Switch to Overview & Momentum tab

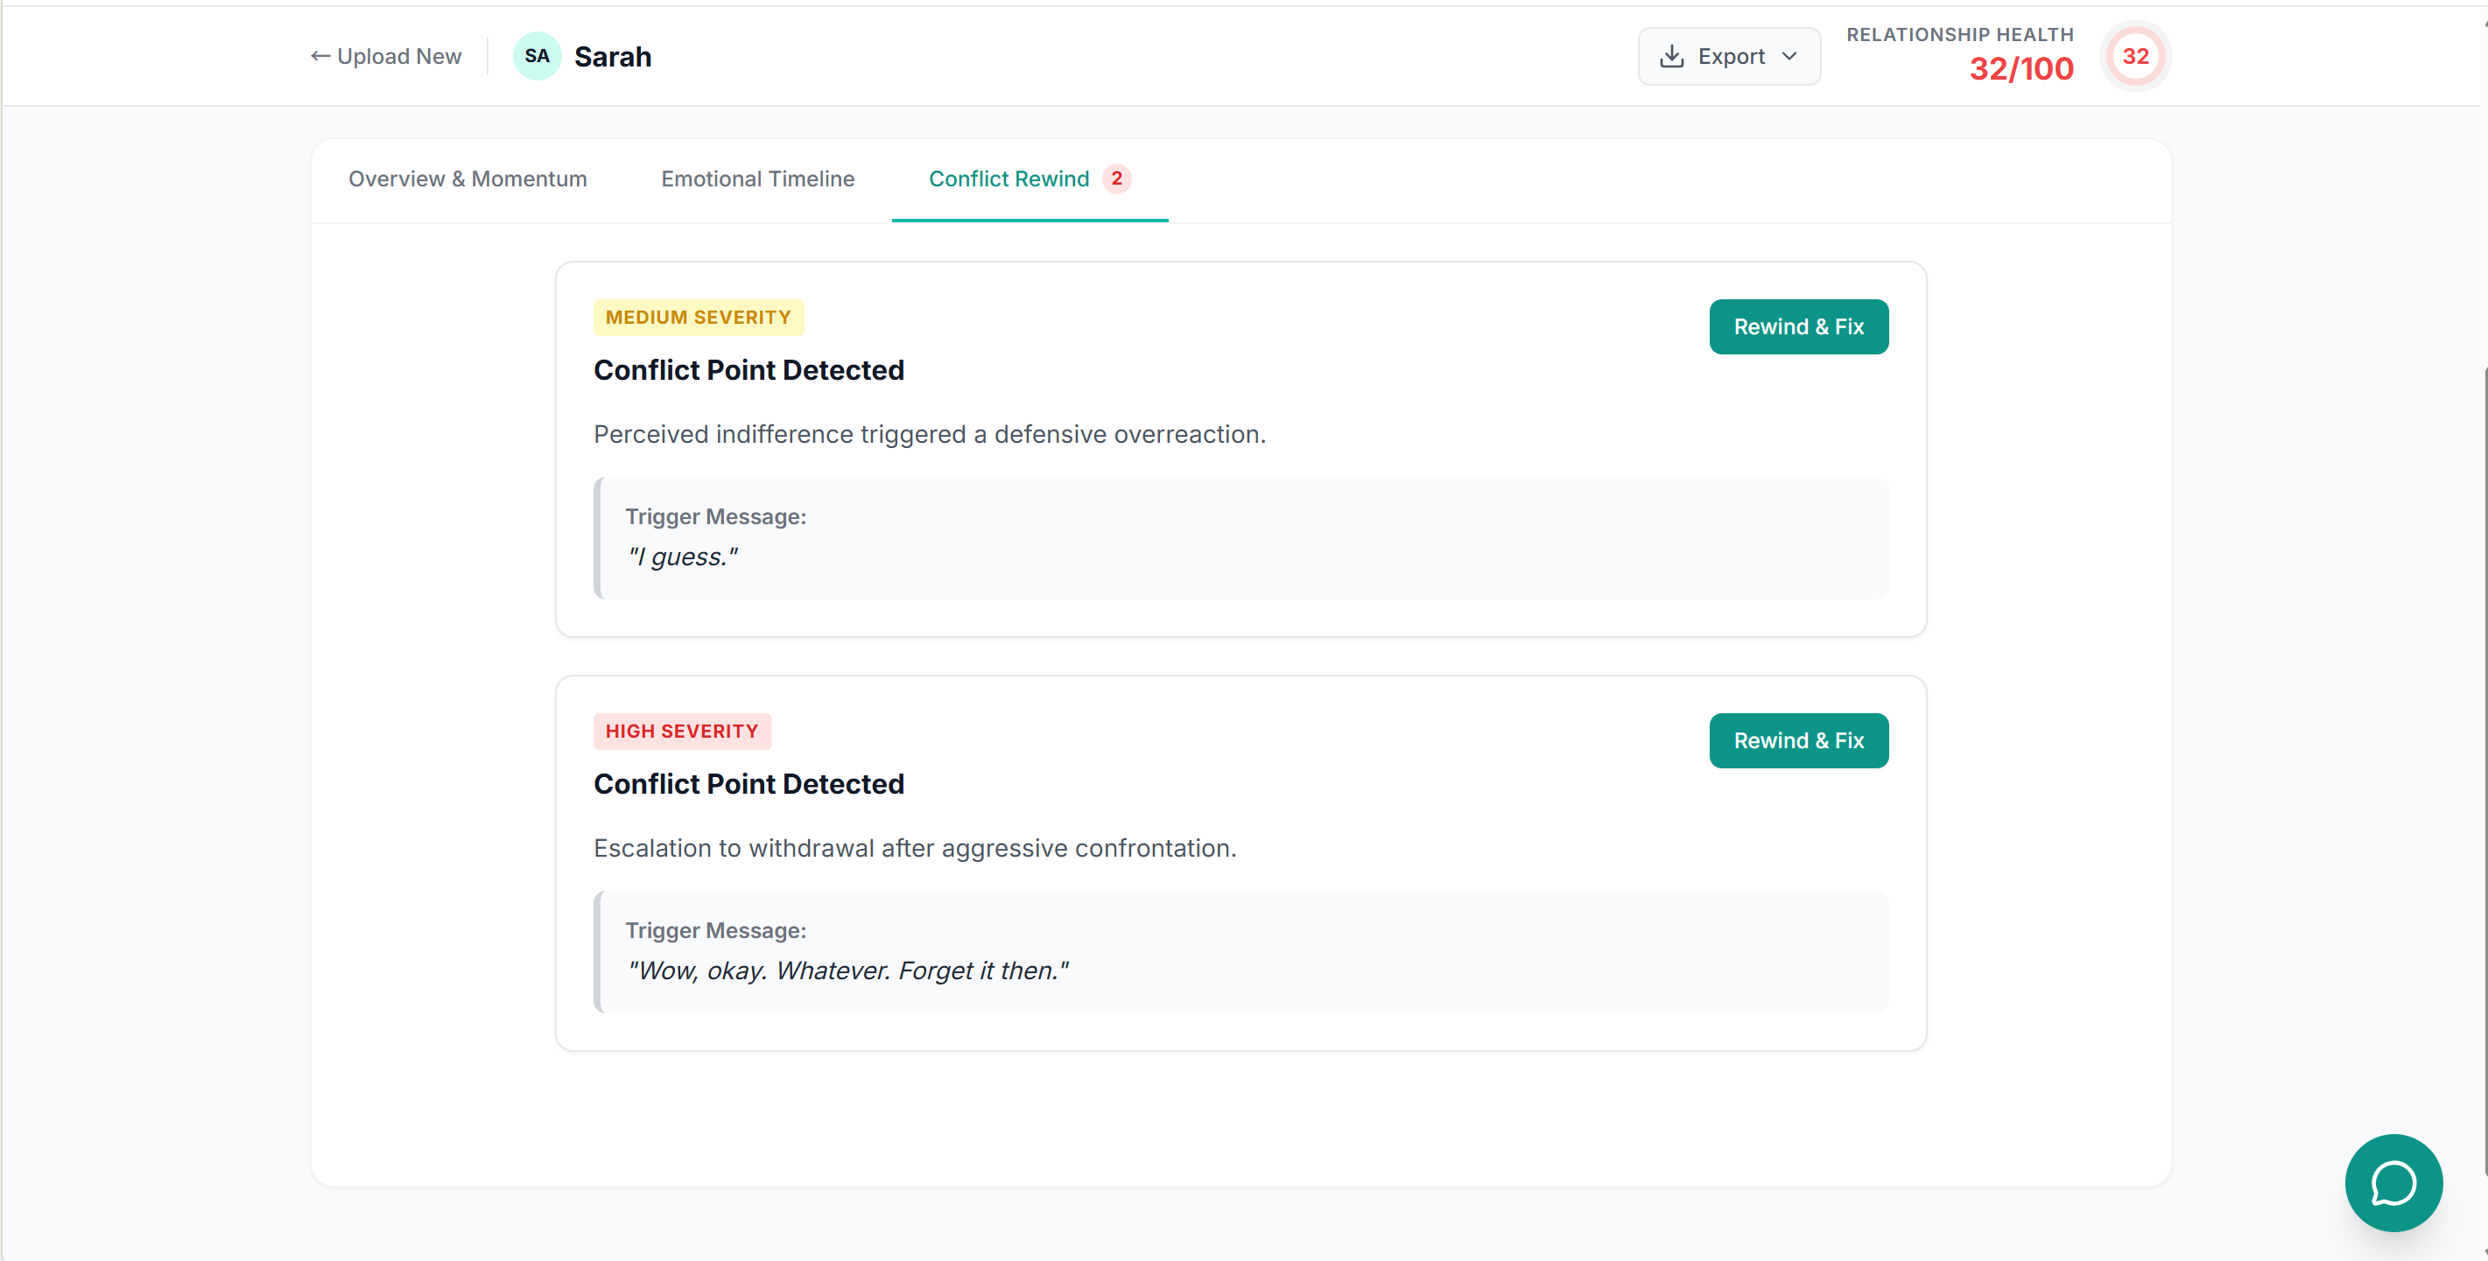(x=467, y=179)
